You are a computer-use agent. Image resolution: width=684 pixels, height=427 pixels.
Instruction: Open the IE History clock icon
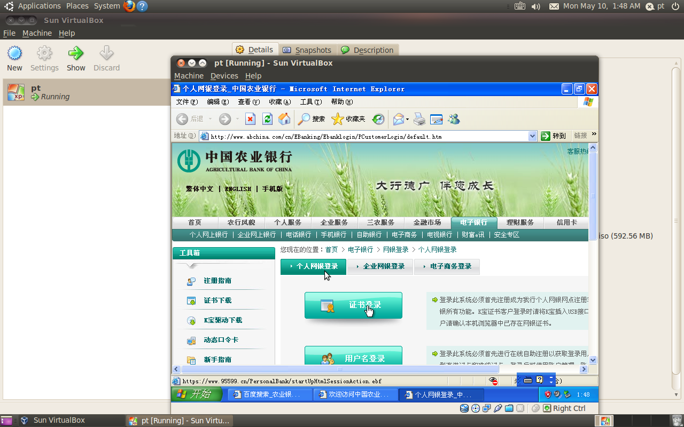click(x=378, y=119)
